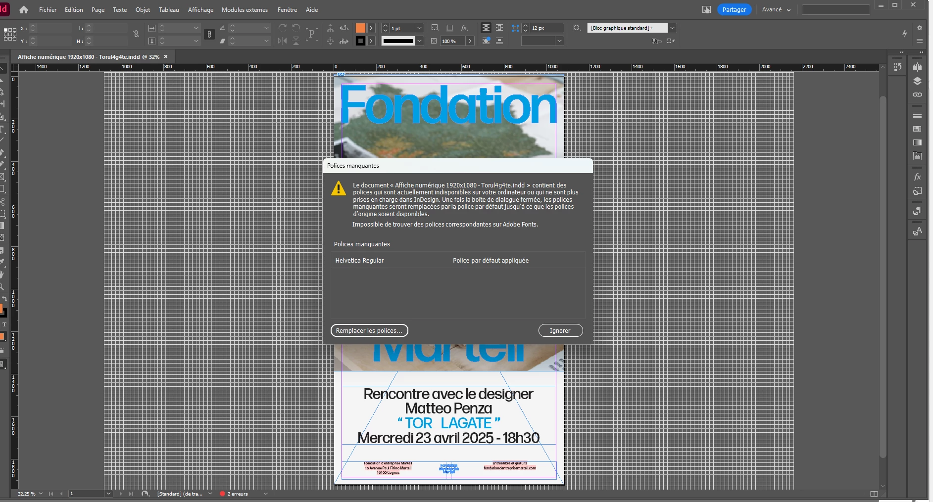Select the Helvetica Regular missing font row
The height and width of the screenshot is (502, 933).
[458, 260]
